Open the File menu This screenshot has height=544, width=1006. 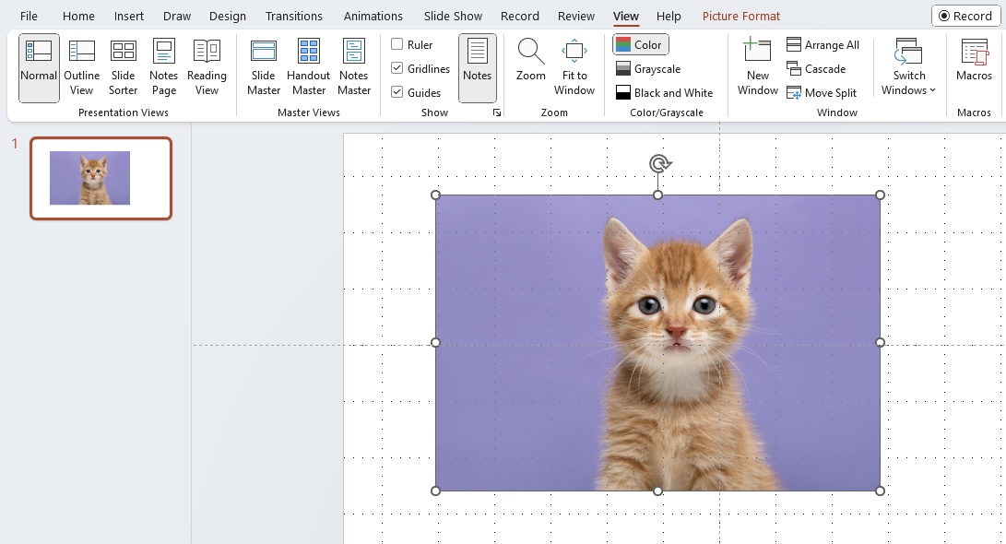click(29, 16)
